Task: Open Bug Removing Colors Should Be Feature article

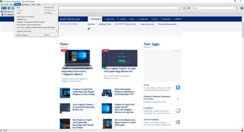Action: click(83, 124)
